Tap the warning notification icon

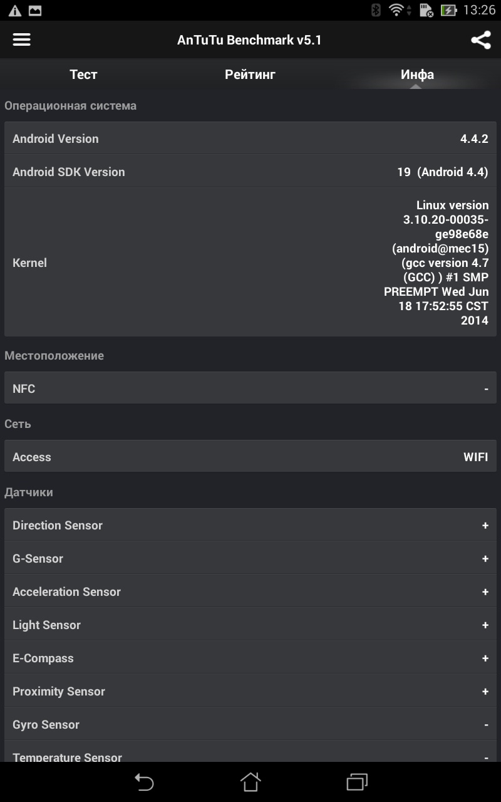point(14,10)
